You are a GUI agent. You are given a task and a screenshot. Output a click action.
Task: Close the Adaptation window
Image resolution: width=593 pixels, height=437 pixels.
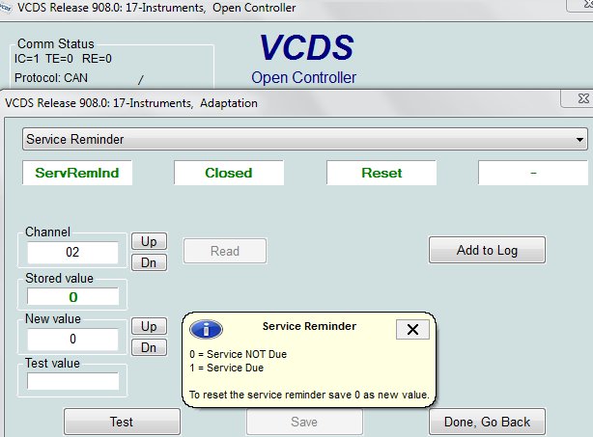click(x=582, y=98)
